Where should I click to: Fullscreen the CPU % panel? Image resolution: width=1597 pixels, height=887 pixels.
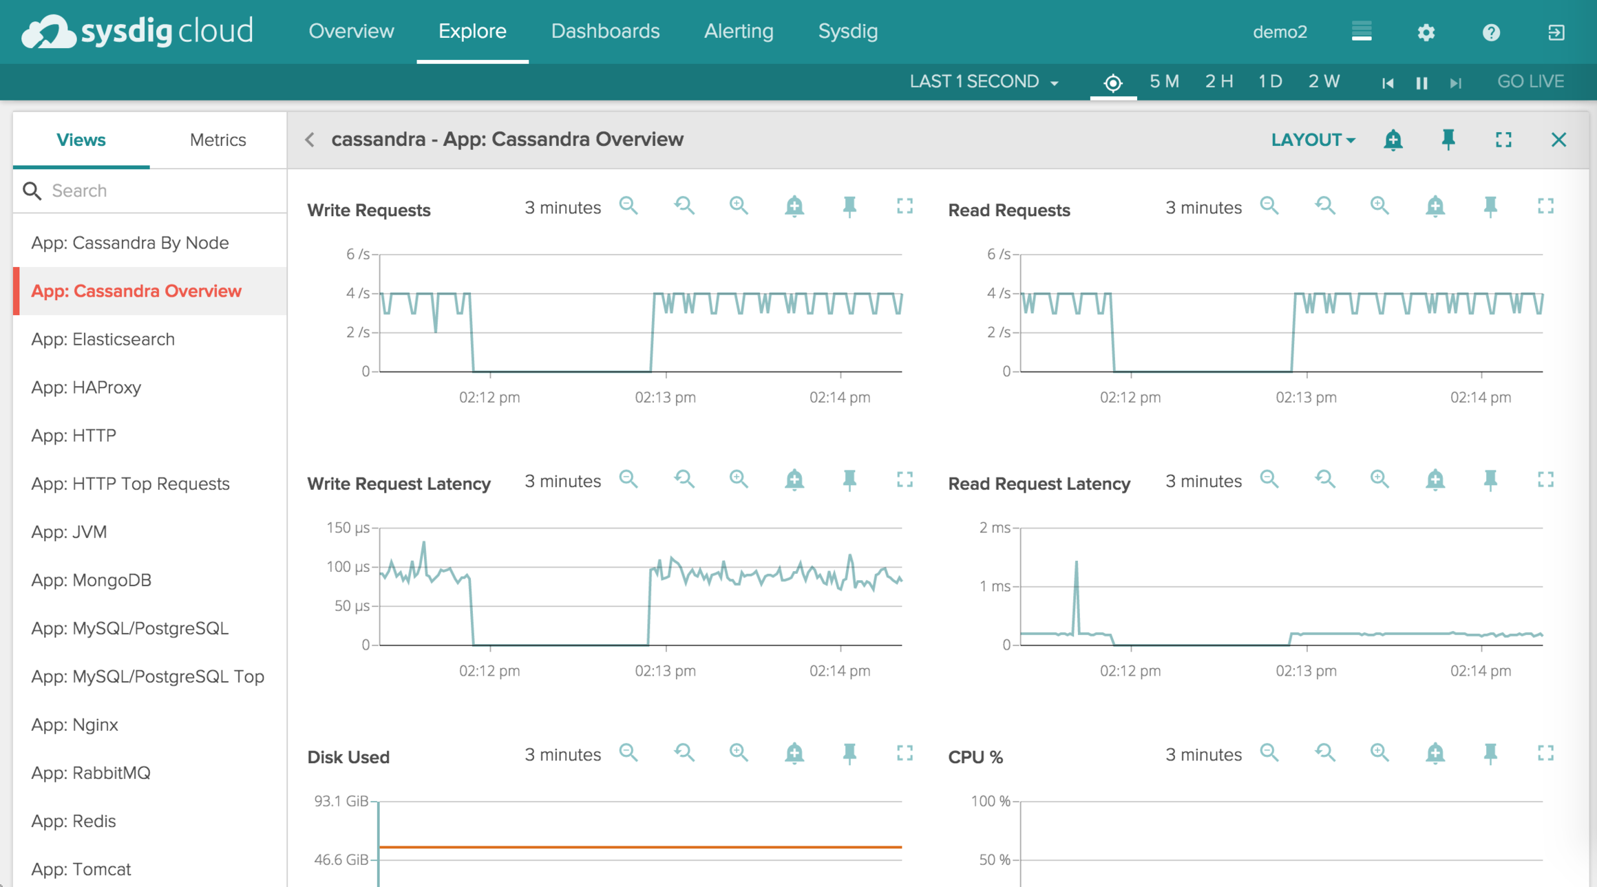click(x=1545, y=753)
